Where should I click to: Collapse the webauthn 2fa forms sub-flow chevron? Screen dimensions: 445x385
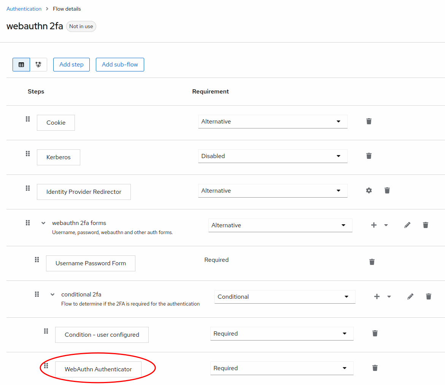43,223
